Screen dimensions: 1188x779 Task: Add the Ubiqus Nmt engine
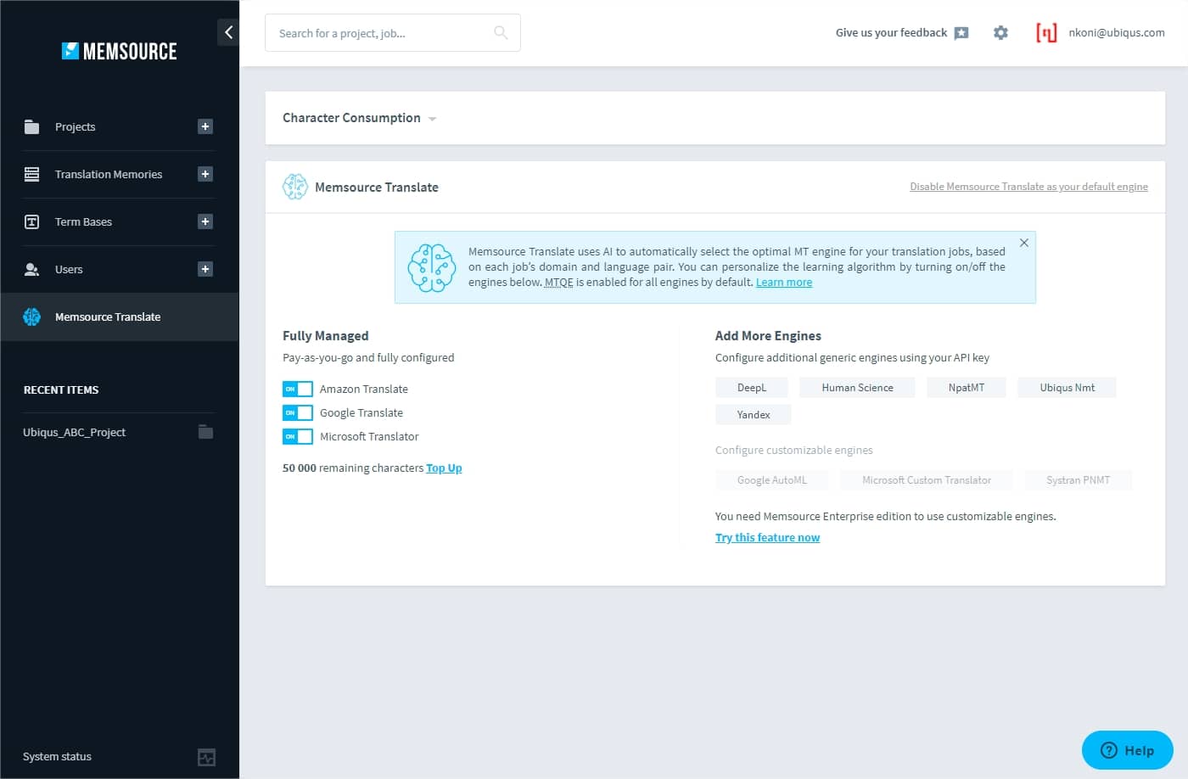click(x=1067, y=388)
